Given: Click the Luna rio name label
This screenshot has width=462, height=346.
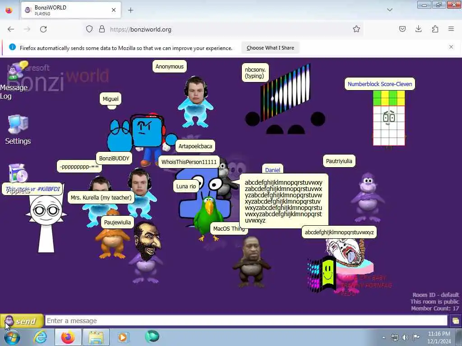Looking at the screenshot, I should tap(186, 186).
